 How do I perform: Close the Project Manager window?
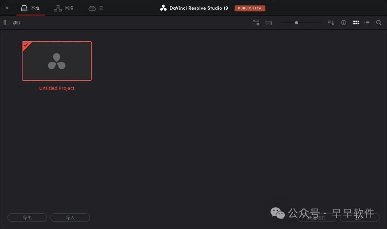coord(7,8)
